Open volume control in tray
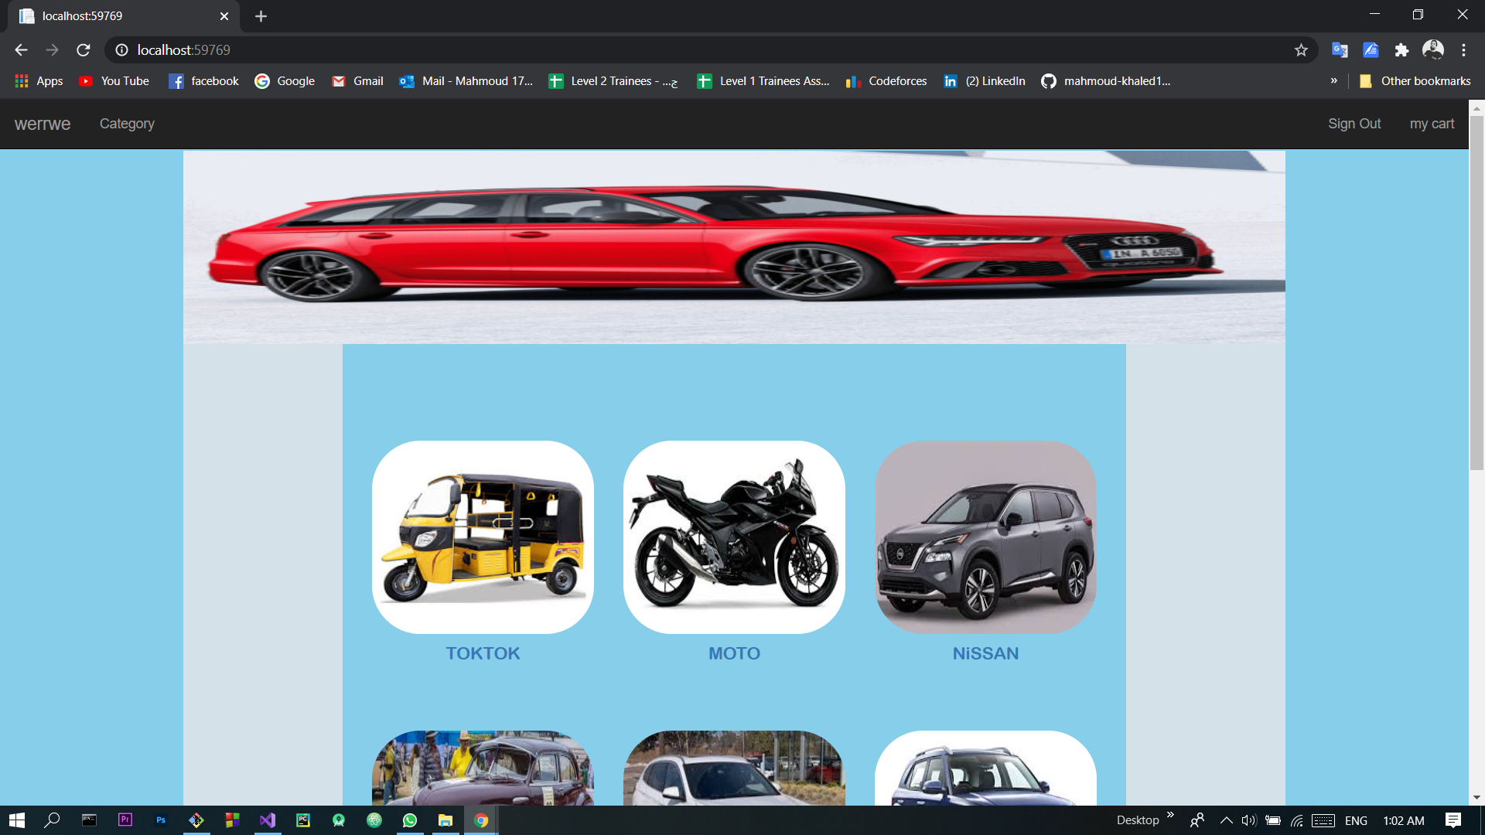 [1249, 820]
